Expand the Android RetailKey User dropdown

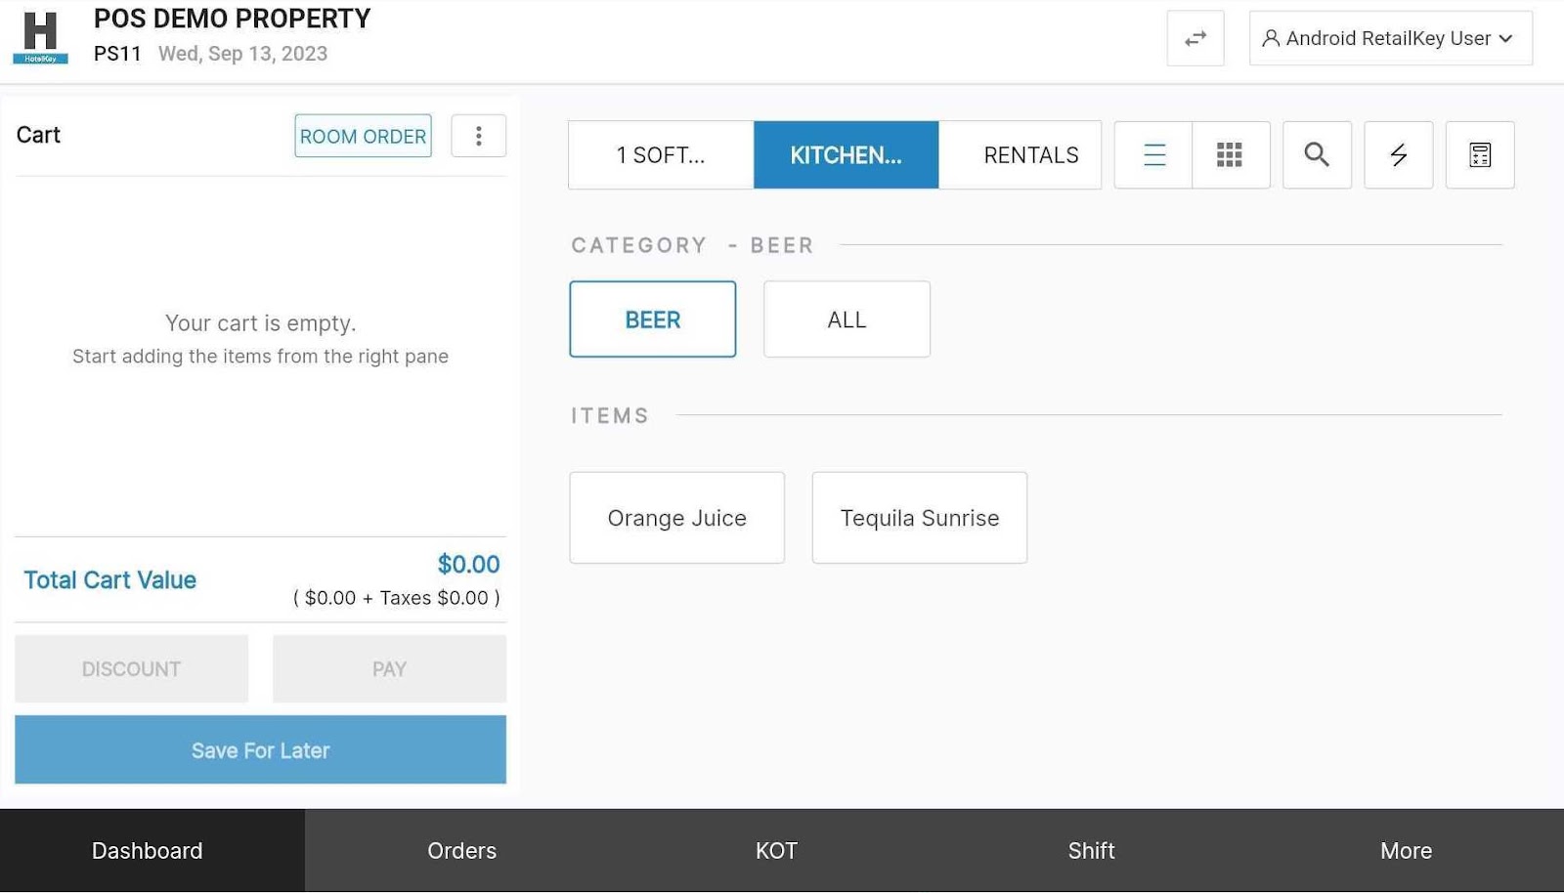(1389, 39)
